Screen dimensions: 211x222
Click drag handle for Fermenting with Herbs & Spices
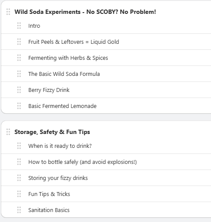coord(19,58)
